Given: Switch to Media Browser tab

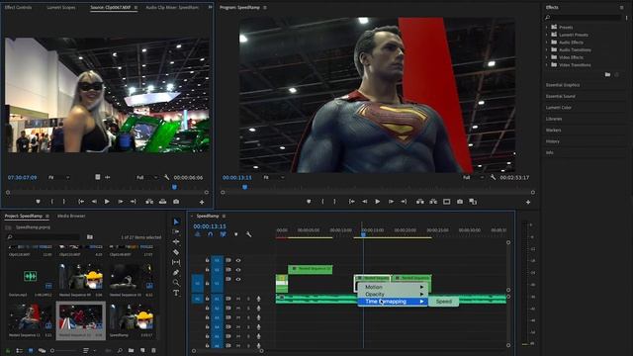Looking at the screenshot, I should coord(71,216).
